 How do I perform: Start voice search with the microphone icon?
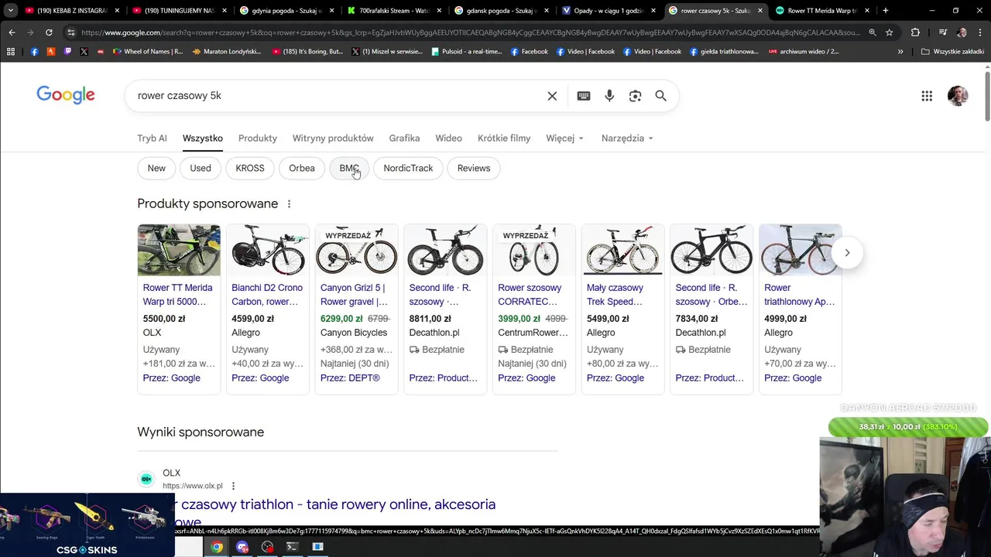click(x=609, y=96)
